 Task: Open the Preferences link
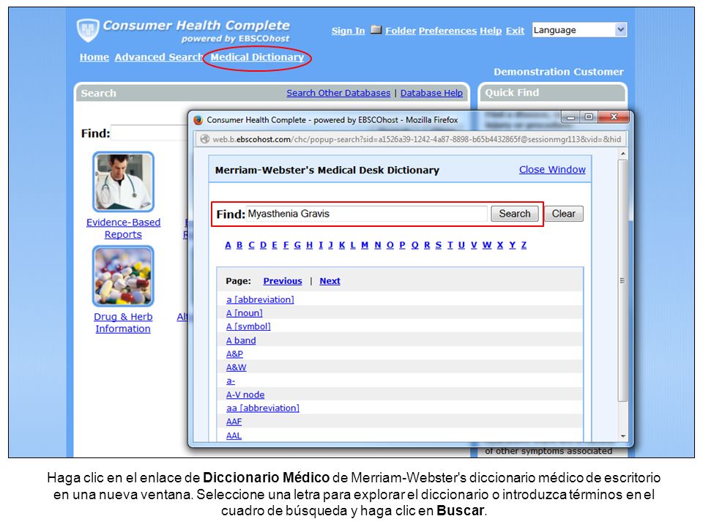(447, 31)
